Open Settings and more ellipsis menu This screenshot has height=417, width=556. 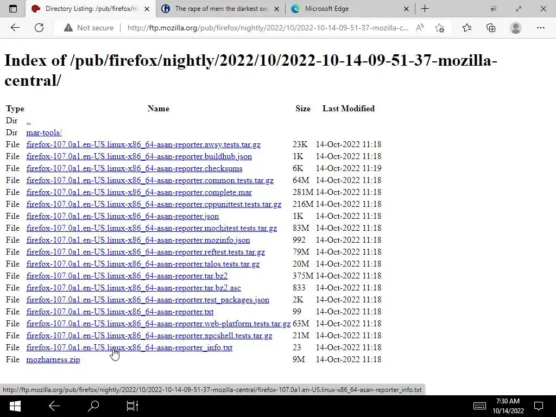(x=540, y=28)
